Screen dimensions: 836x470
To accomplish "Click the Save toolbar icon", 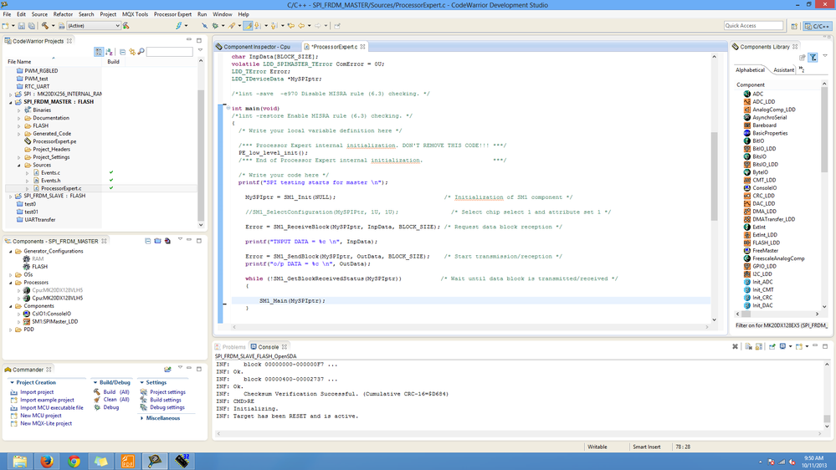I will click(x=21, y=26).
